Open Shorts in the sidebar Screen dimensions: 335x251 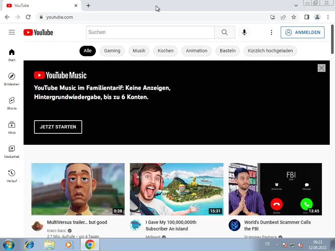pyautogui.click(x=12, y=103)
